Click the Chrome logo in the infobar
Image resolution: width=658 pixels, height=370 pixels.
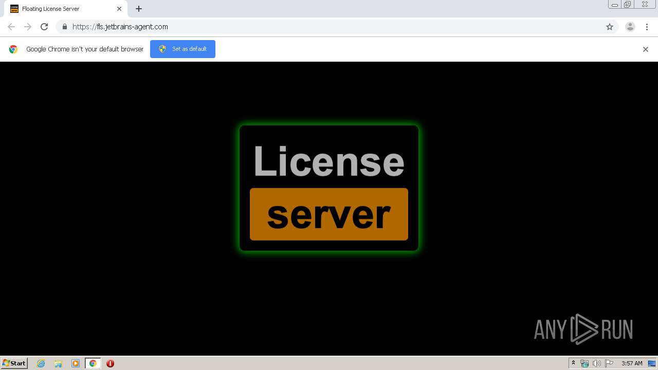13,49
